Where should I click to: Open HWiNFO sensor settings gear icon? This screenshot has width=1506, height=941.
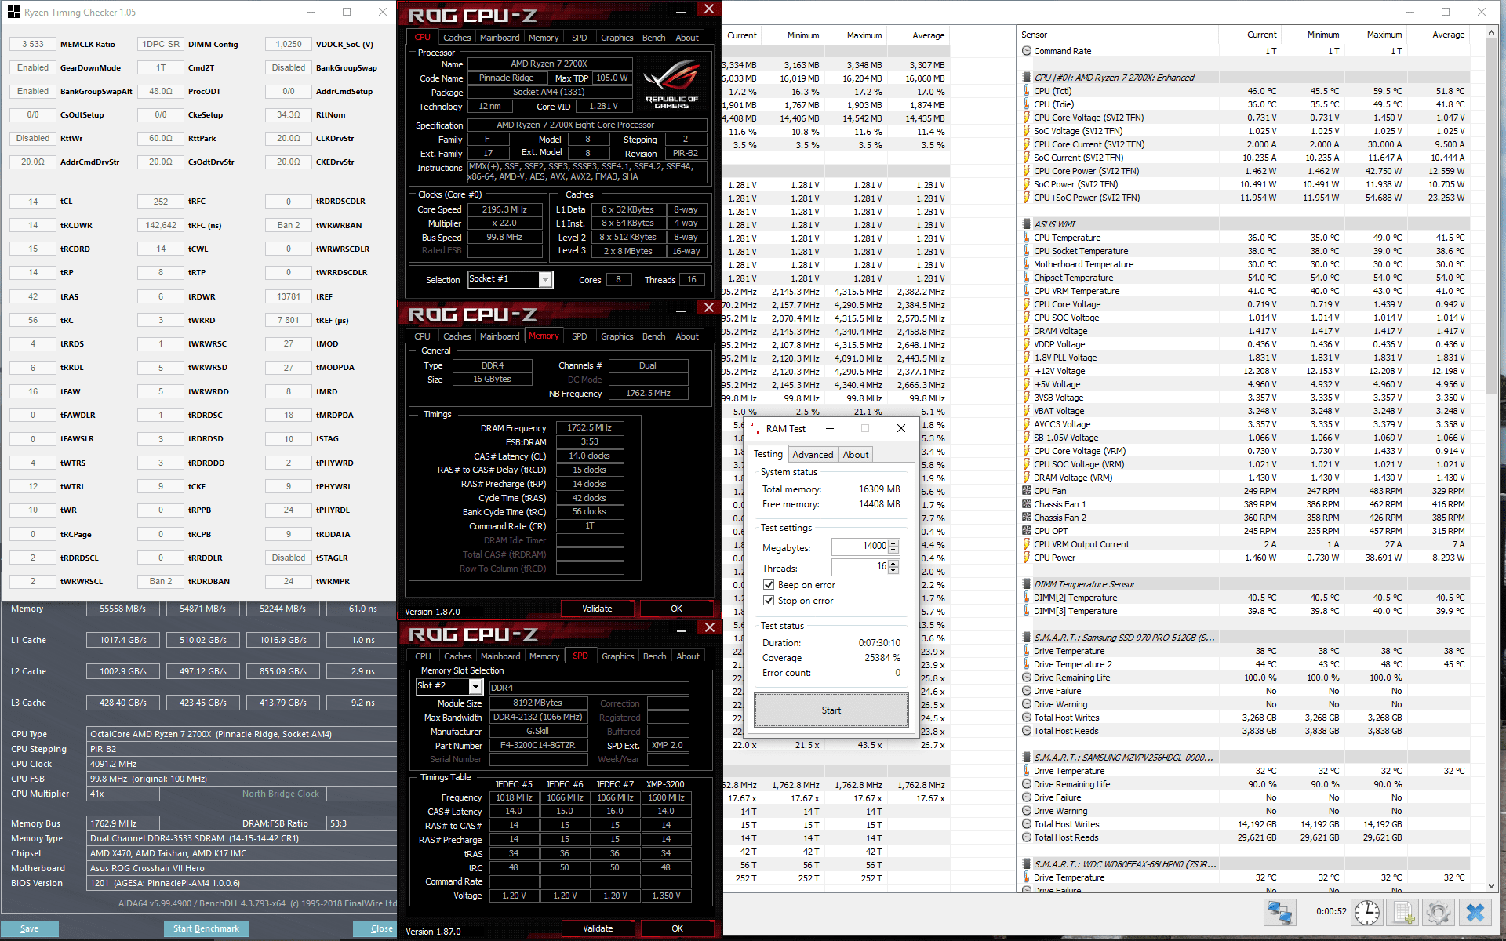(x=1438, y=913)
